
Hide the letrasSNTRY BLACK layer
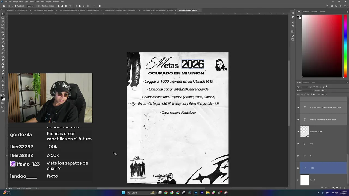298,132
